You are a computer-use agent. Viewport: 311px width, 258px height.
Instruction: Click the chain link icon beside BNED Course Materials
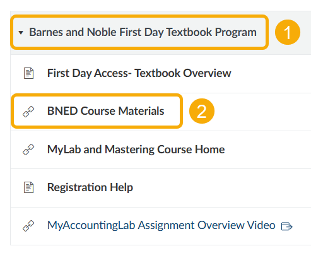pyautogui.click(x=28, y=112)
